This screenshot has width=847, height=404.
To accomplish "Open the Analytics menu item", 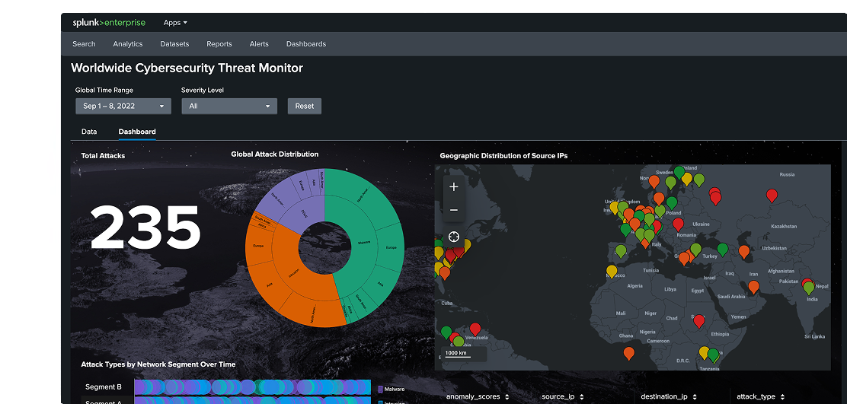I will point(127,44).
